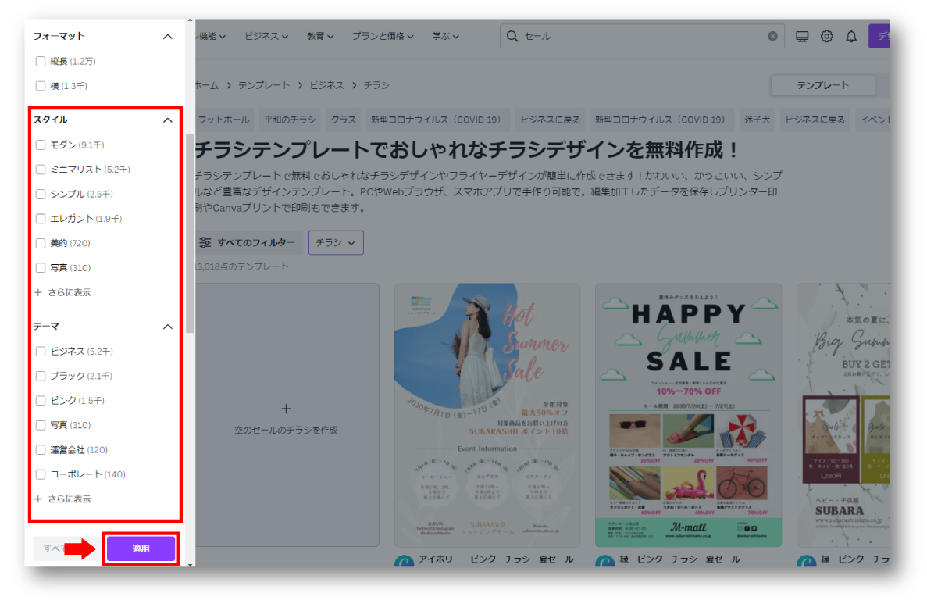The width and height of the screenshot is (927, 604).
Task: Open the チラシ dropdown
Action: (336, 242)
